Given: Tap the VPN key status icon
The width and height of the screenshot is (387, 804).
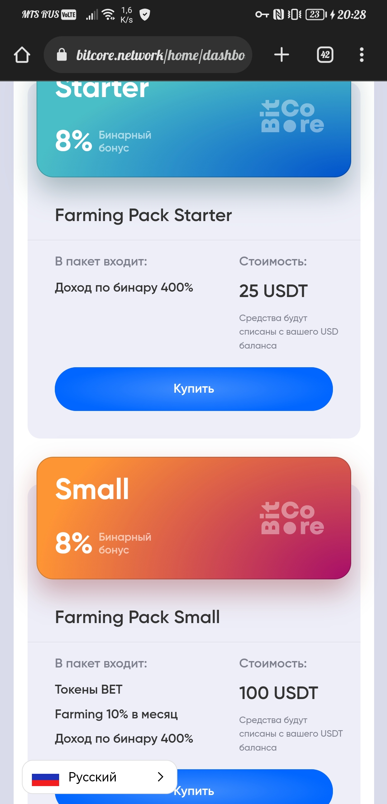Looking at the screenshot, I should (262, 15).
